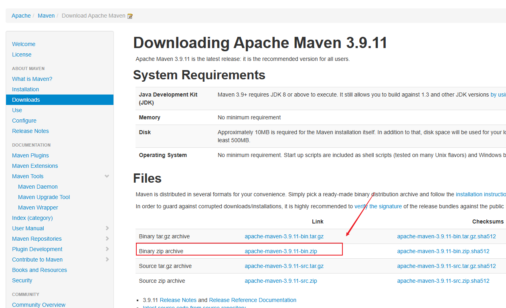Click the Memory requirement row label
Screen dimensions: 506x308
coord(150,117)
